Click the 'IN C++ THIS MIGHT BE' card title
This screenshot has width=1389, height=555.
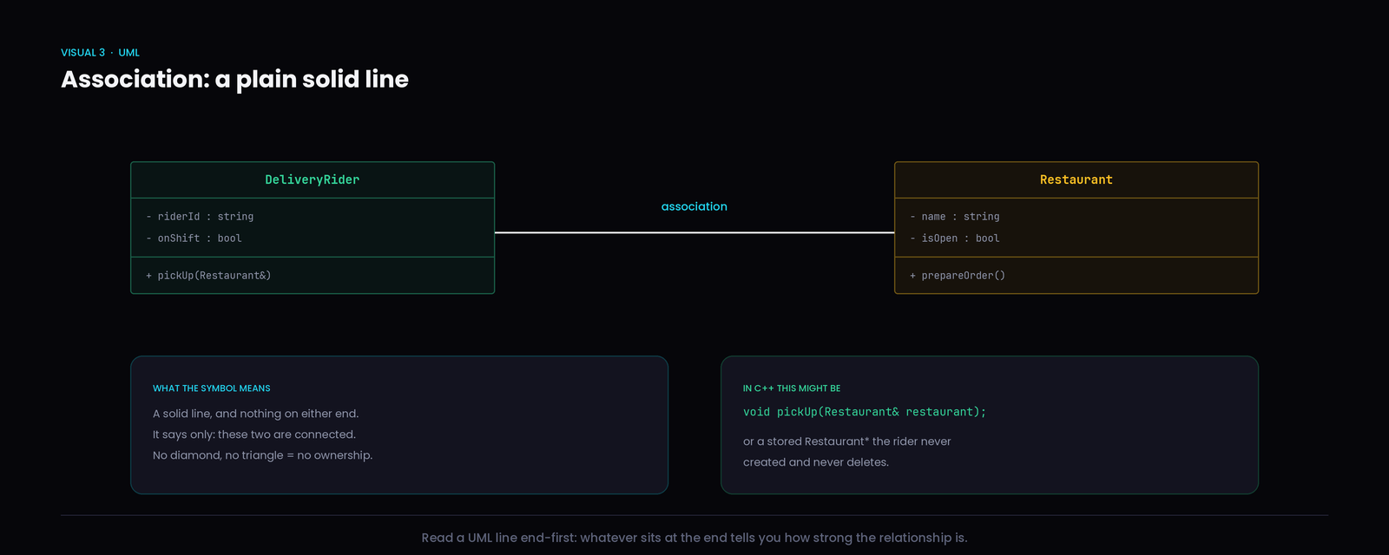pos(792,388)
